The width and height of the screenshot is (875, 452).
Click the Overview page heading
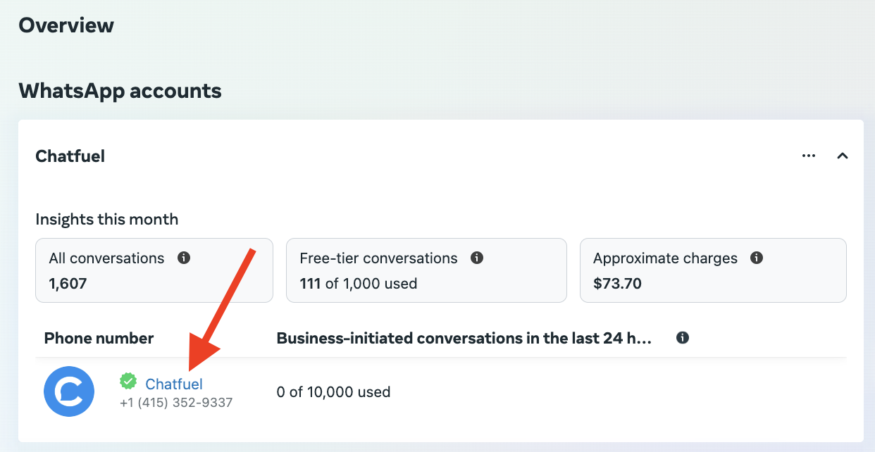pyautogui.click(x=66, y=25)
